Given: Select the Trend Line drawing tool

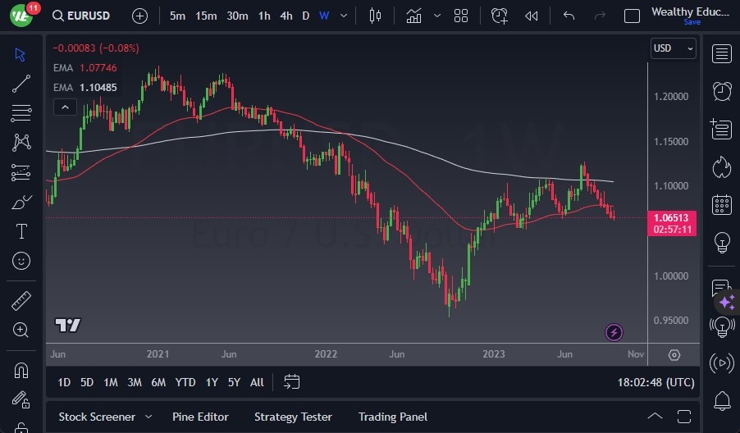Looking at the screenshot, I should click(21, 83).
